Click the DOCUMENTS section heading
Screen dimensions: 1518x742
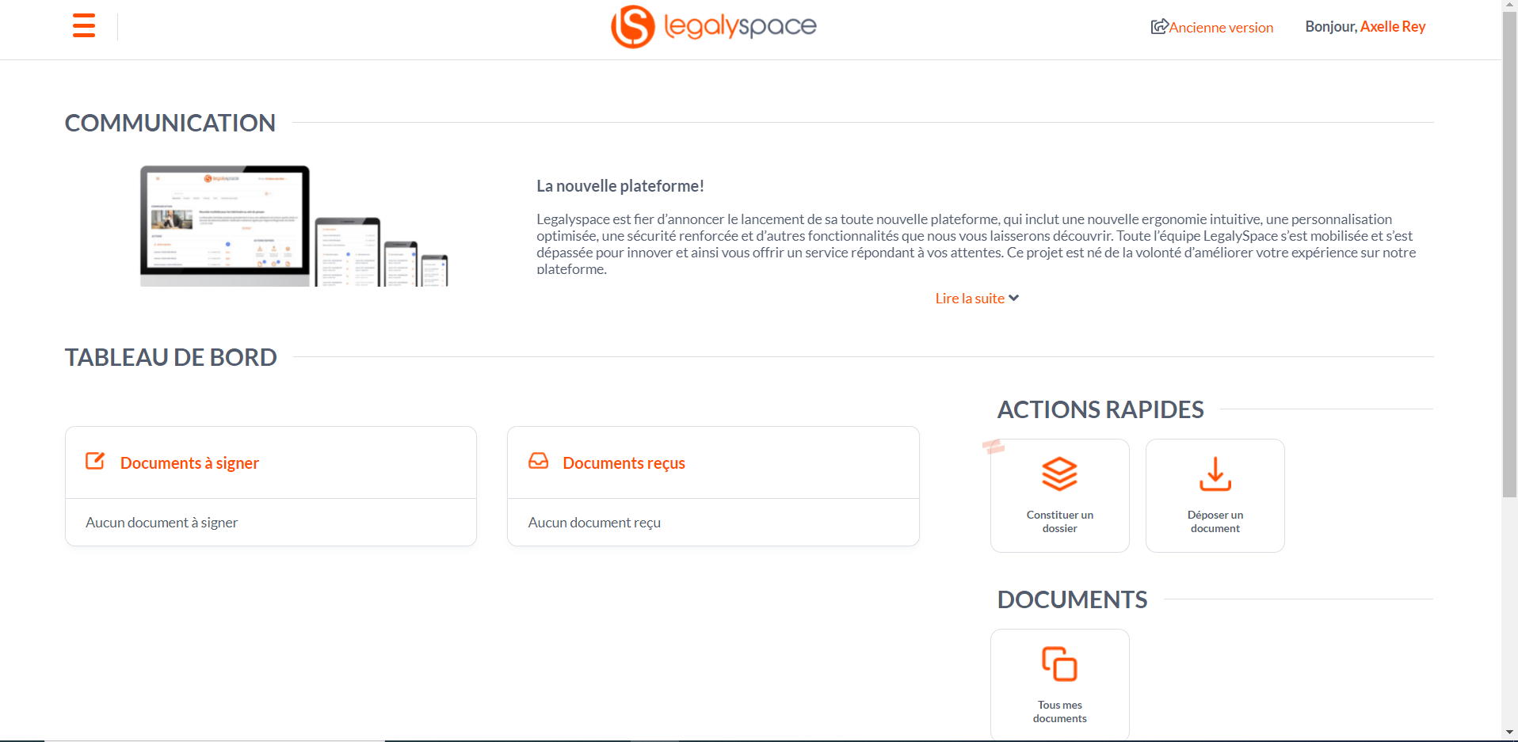click(1072, 599)
